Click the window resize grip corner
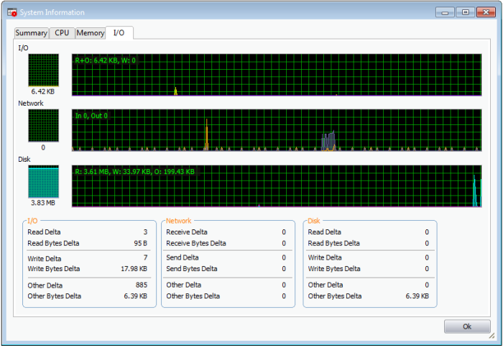This screenshot has width=503, height=348. pos(492,336)
